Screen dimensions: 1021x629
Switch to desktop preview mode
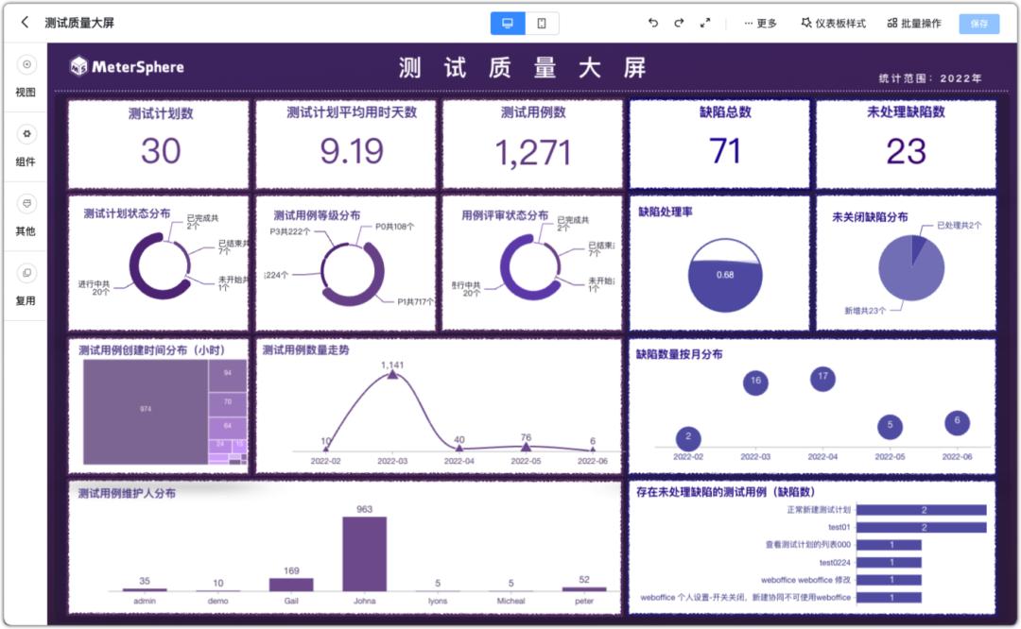point(507,22)
